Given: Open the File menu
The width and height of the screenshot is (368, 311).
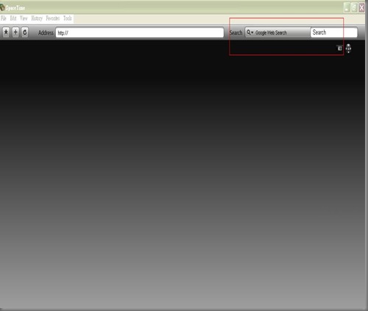Looking at the screenshot, I should (x=4, y=18).
